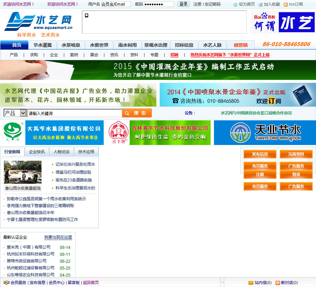The height and width of the screenshot is (287, 316).
Task: Open the 求购 sub-menu link
Action: coord(34,55)
